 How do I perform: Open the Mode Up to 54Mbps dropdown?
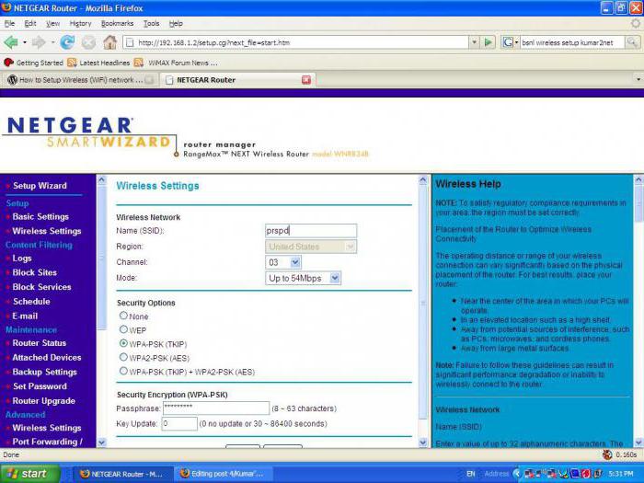pyautogui.click(x=335, y=278)
